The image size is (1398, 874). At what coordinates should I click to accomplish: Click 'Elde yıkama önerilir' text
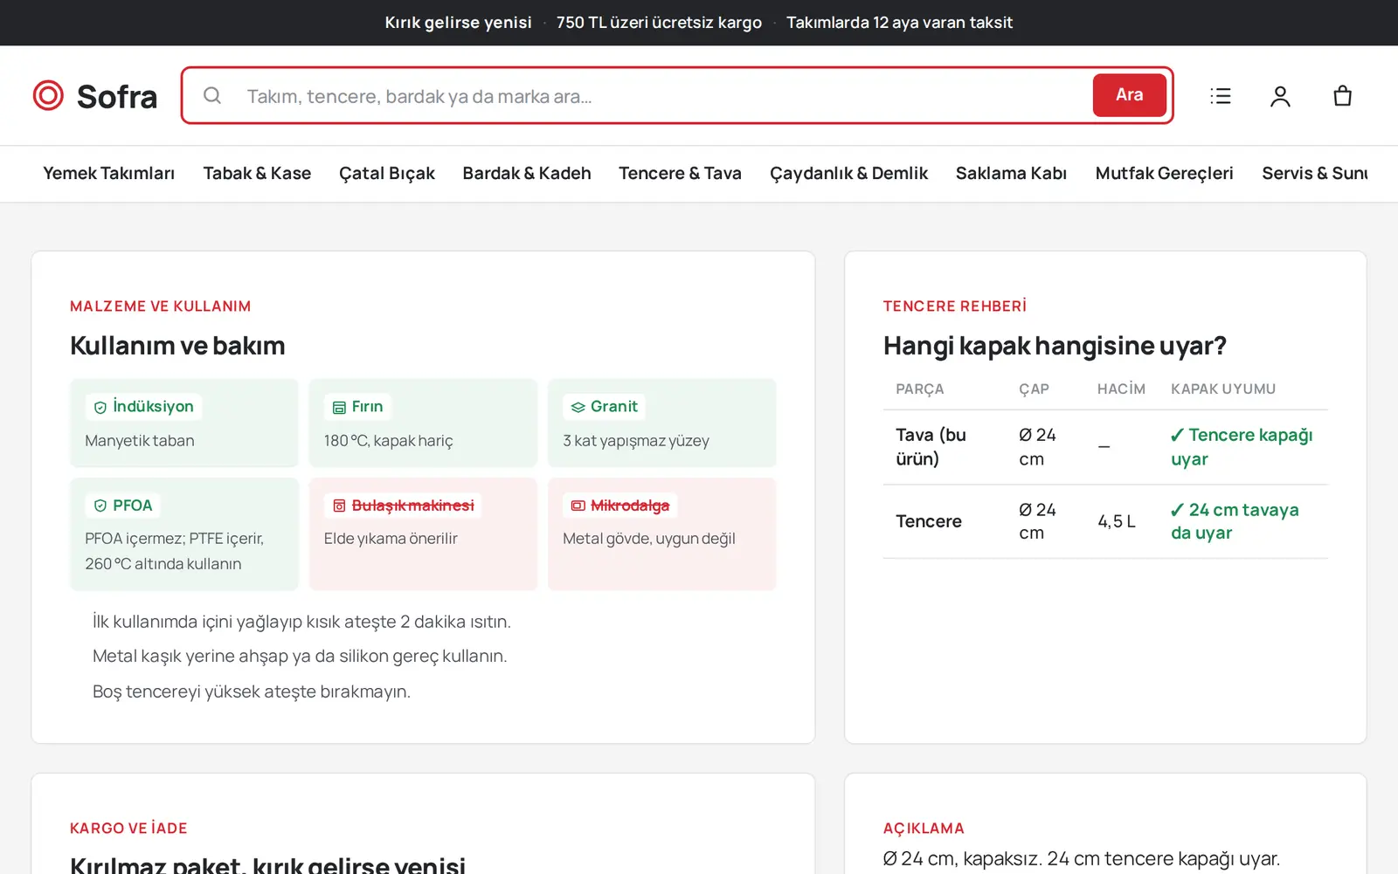pos(391,539)
